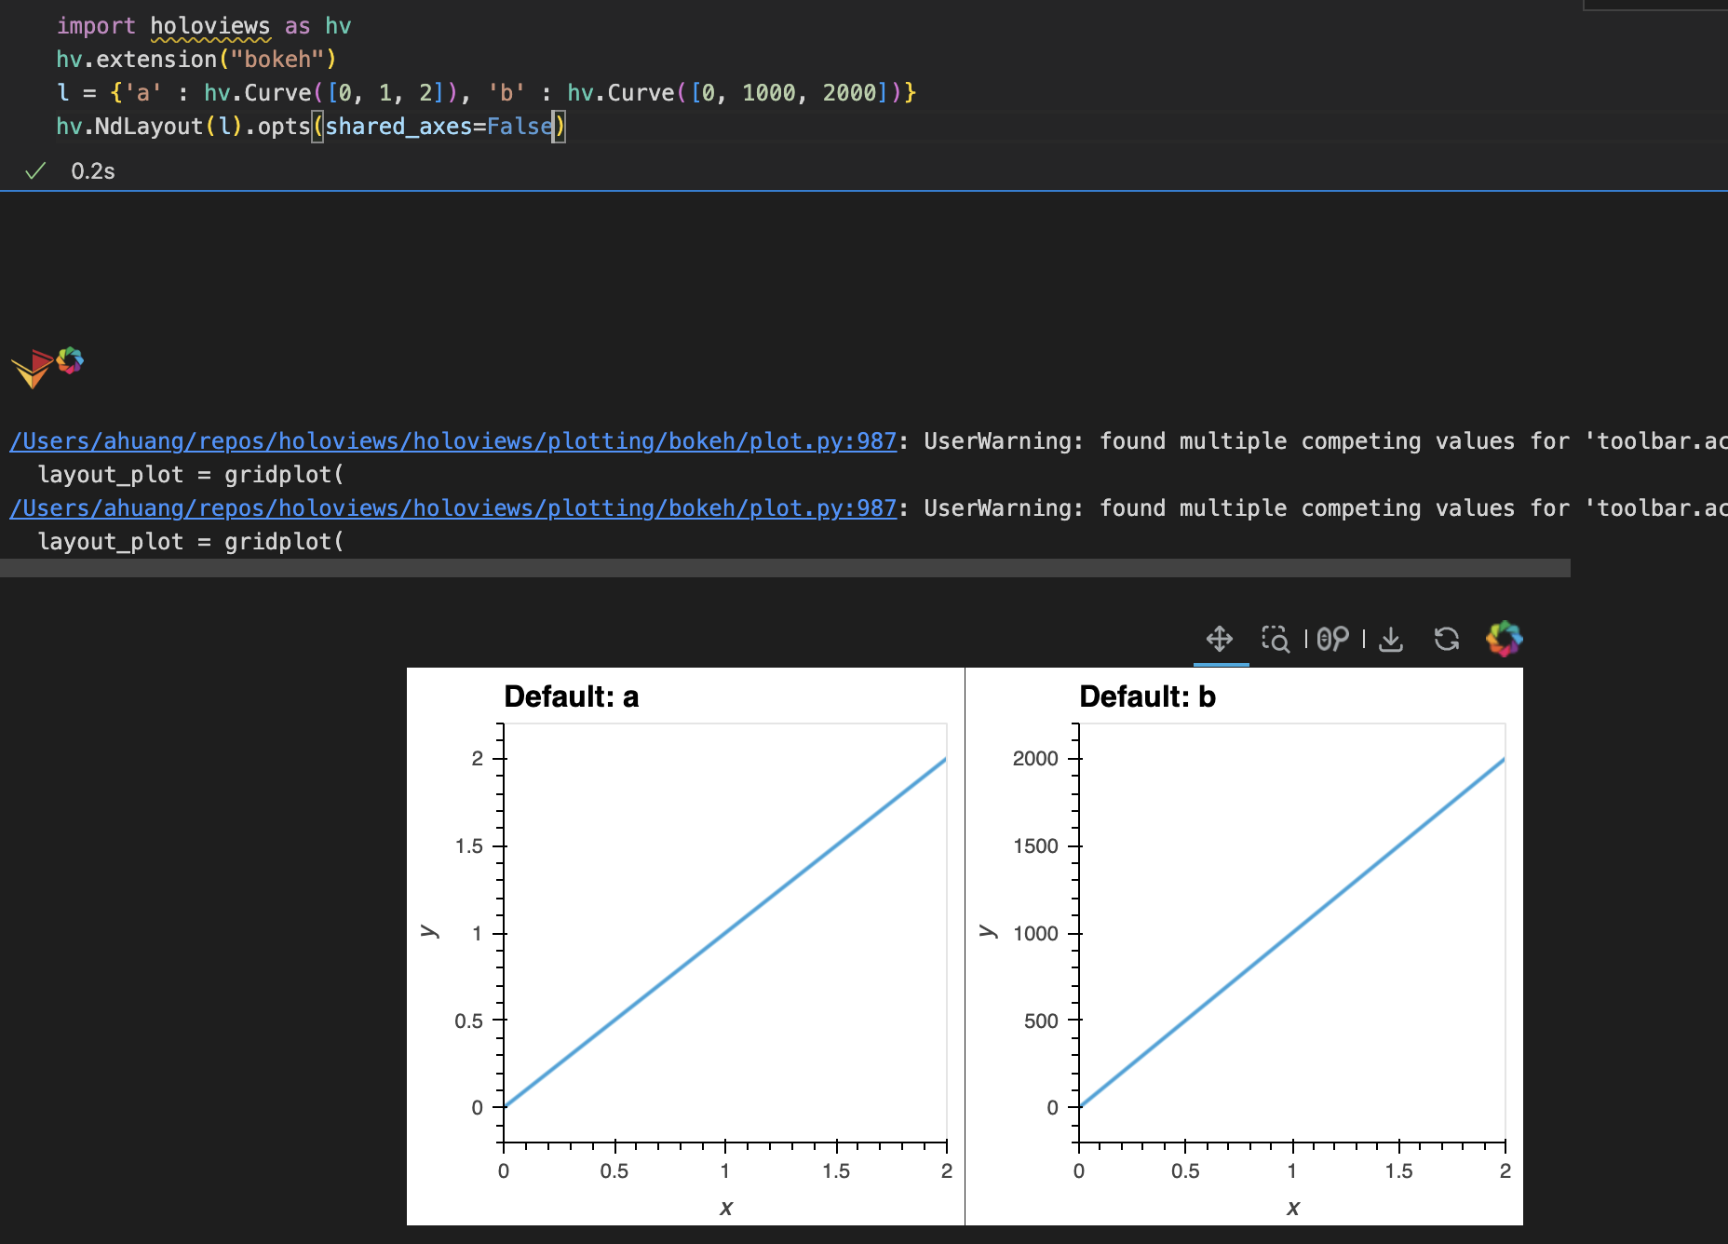Click the small Bokeh logo beside HoloViews logo

[x=70, y=360]
